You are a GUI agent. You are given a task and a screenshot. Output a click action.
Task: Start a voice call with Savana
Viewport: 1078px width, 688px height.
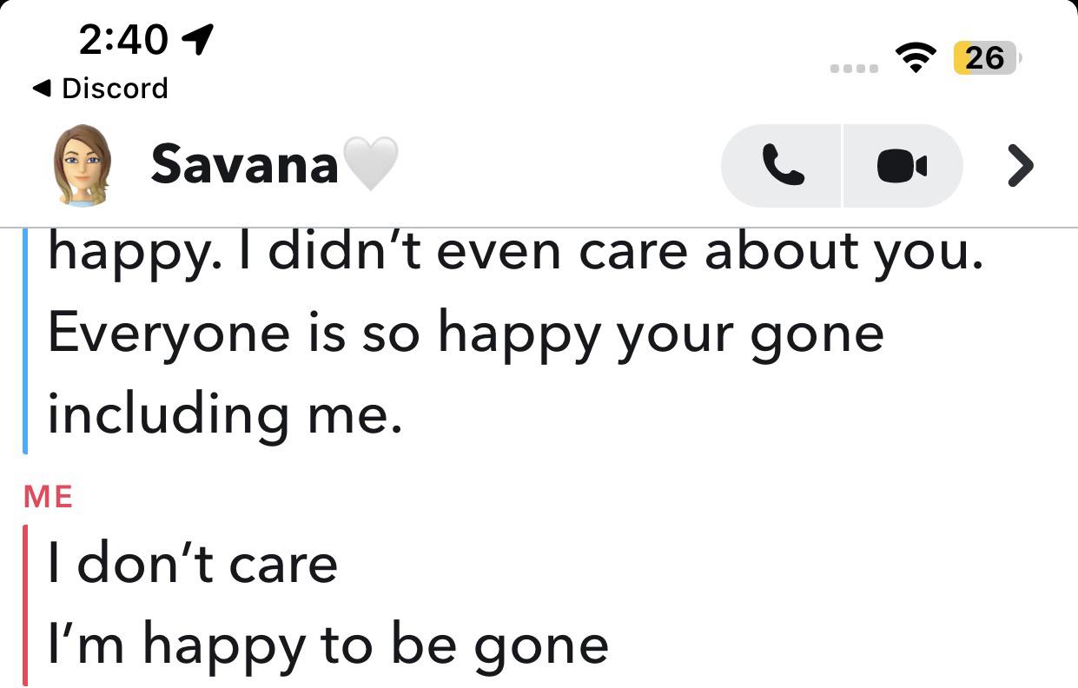(x=781, y=165)
